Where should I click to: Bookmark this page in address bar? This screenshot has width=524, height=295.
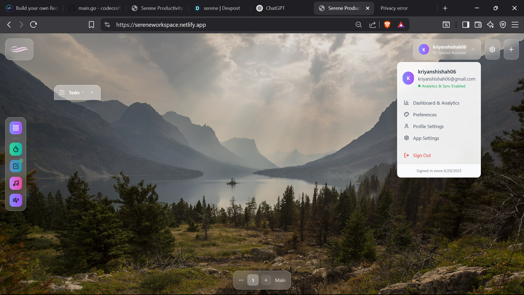[x=91, y=25]
